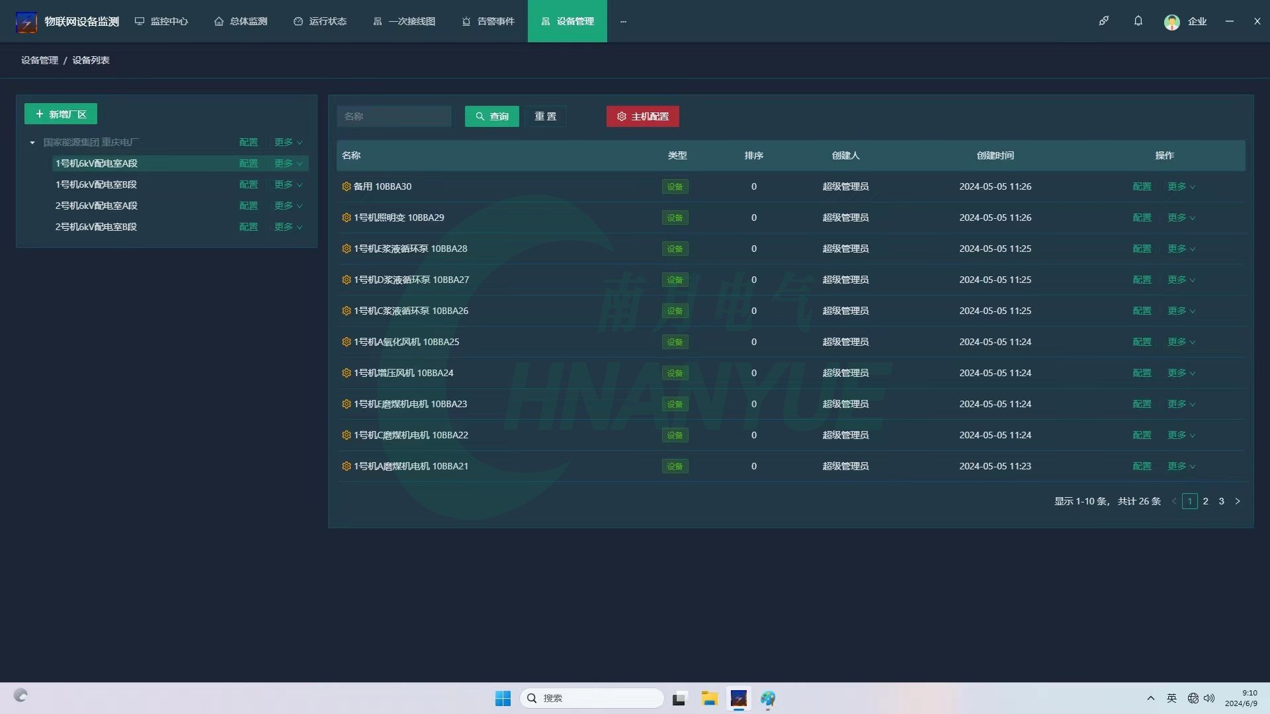Viewport: 1270px width, 714px height.
Task: Show hidden tray icons chevron
Action: tap(1151, 698)
